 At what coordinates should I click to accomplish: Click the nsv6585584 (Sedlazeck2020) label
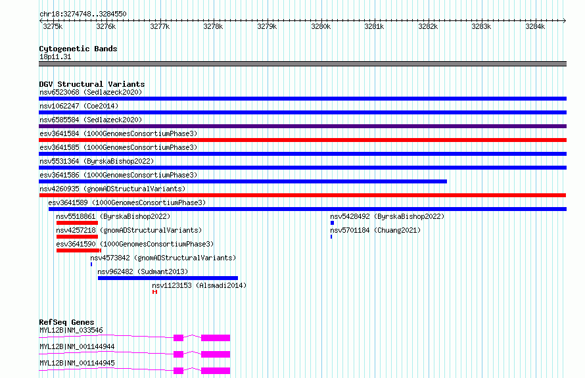91,120
